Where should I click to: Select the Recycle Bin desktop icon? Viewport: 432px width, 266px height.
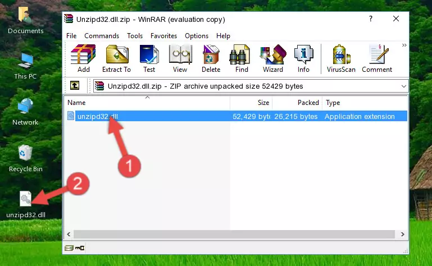point(26,158)
